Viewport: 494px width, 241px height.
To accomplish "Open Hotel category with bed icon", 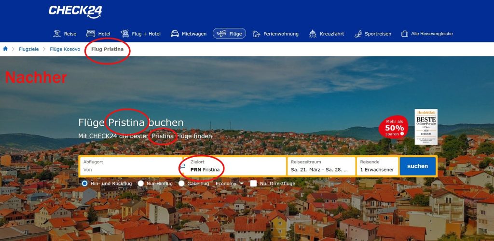I will 98,34.
